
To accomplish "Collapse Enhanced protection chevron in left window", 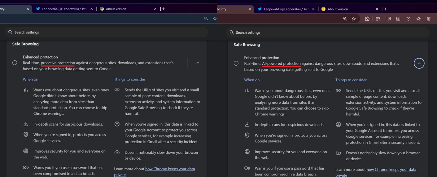I will pyautogui.click(x=198, y=63).
